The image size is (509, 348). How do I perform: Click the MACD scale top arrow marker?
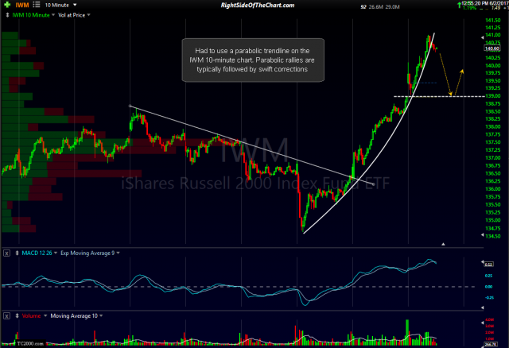482,261
